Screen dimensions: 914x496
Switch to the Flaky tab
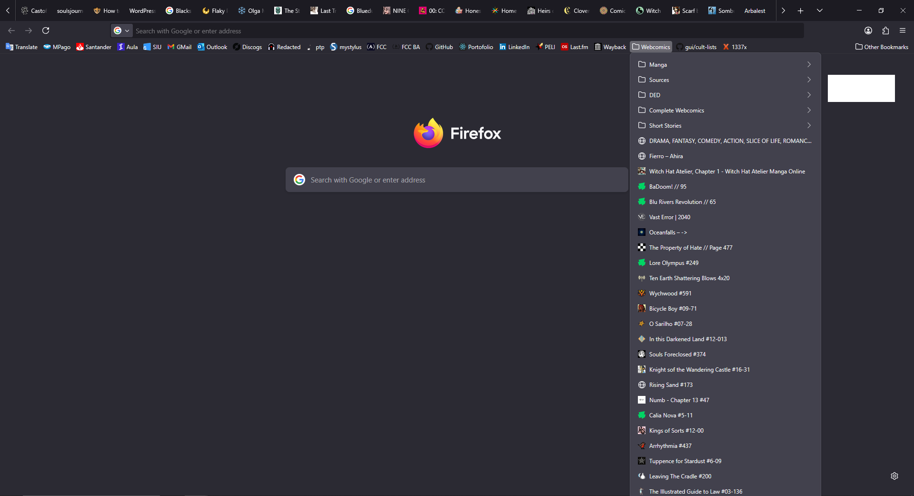215,10
